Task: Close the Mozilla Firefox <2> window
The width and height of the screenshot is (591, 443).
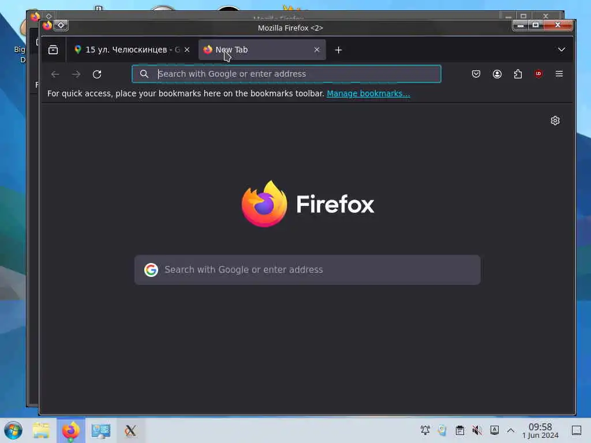Action: [x=558, y=25]
